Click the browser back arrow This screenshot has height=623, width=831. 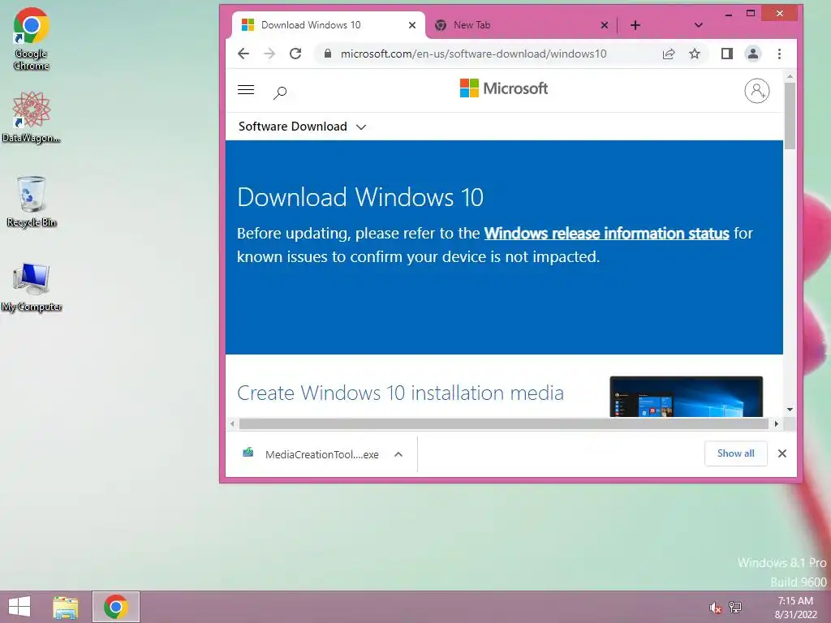[x=243, y=54]
